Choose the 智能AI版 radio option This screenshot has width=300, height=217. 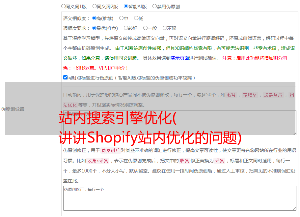(x=126, y=6)
